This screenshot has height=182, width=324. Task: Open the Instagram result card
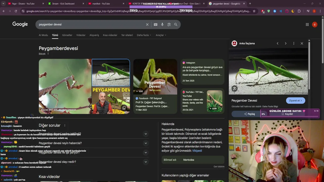pyautogui.click(x=202, y=72)
